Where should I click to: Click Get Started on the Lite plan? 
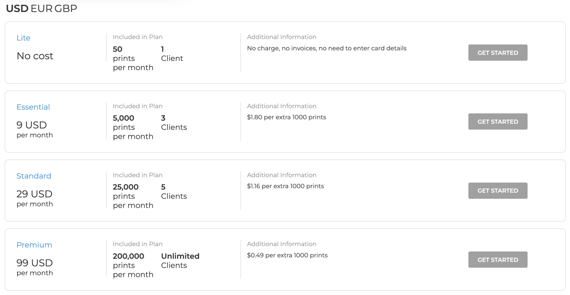click(498, 52)
